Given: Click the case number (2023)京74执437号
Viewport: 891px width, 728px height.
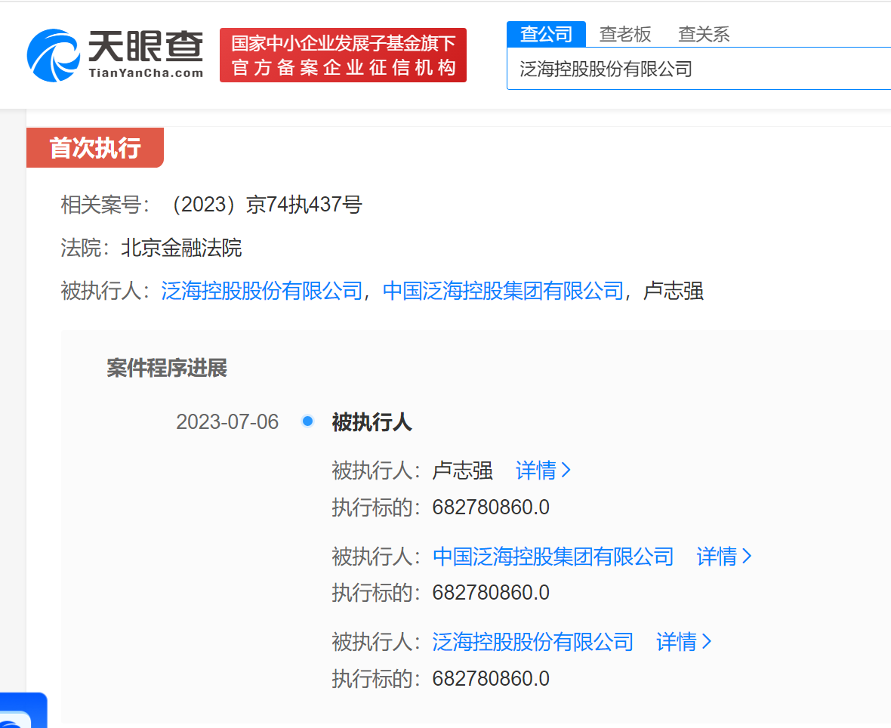Looking at the screenshot, I should 263,205.
